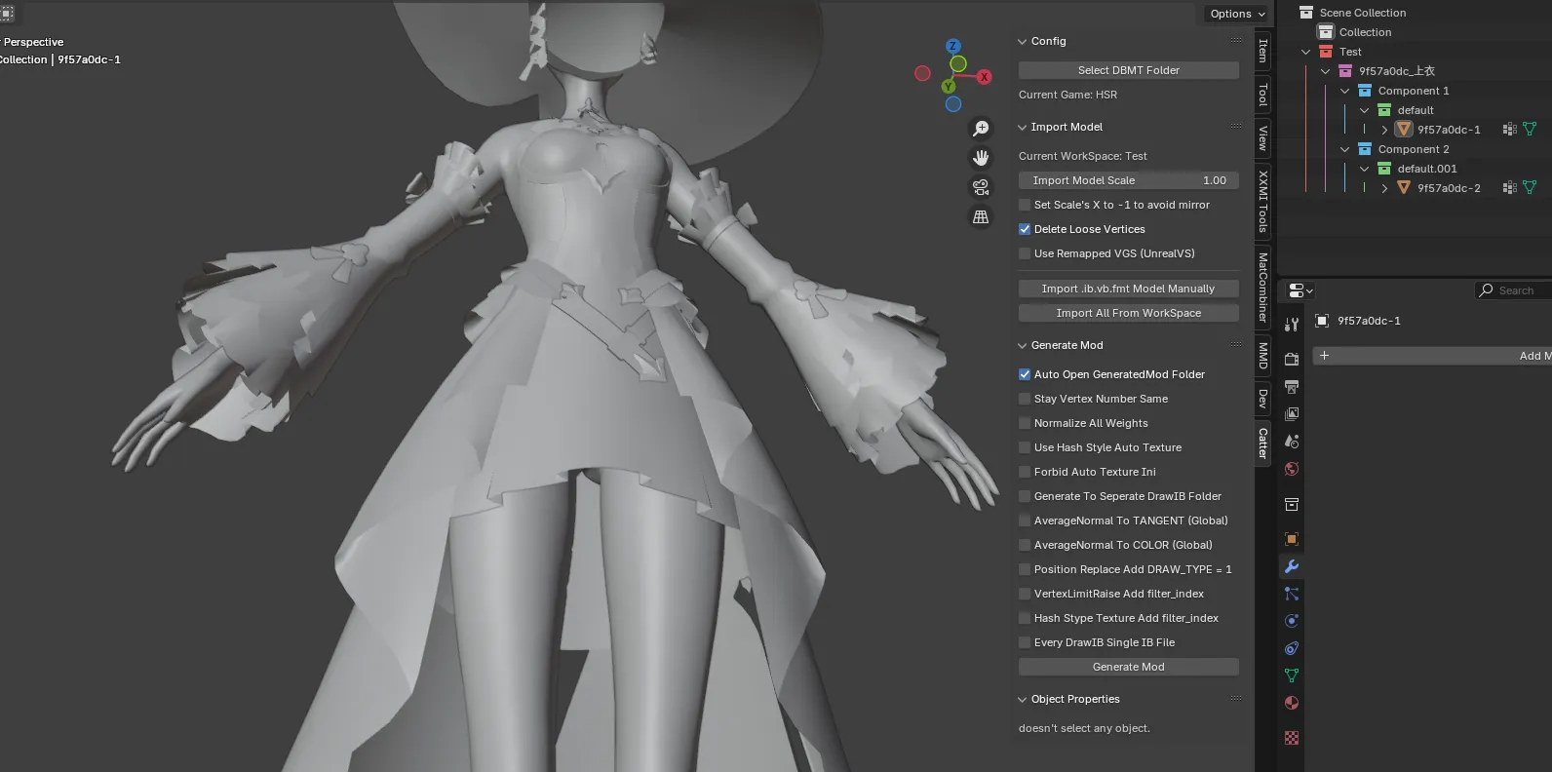Click the Select DBMT Folder button

point(1129,70)
